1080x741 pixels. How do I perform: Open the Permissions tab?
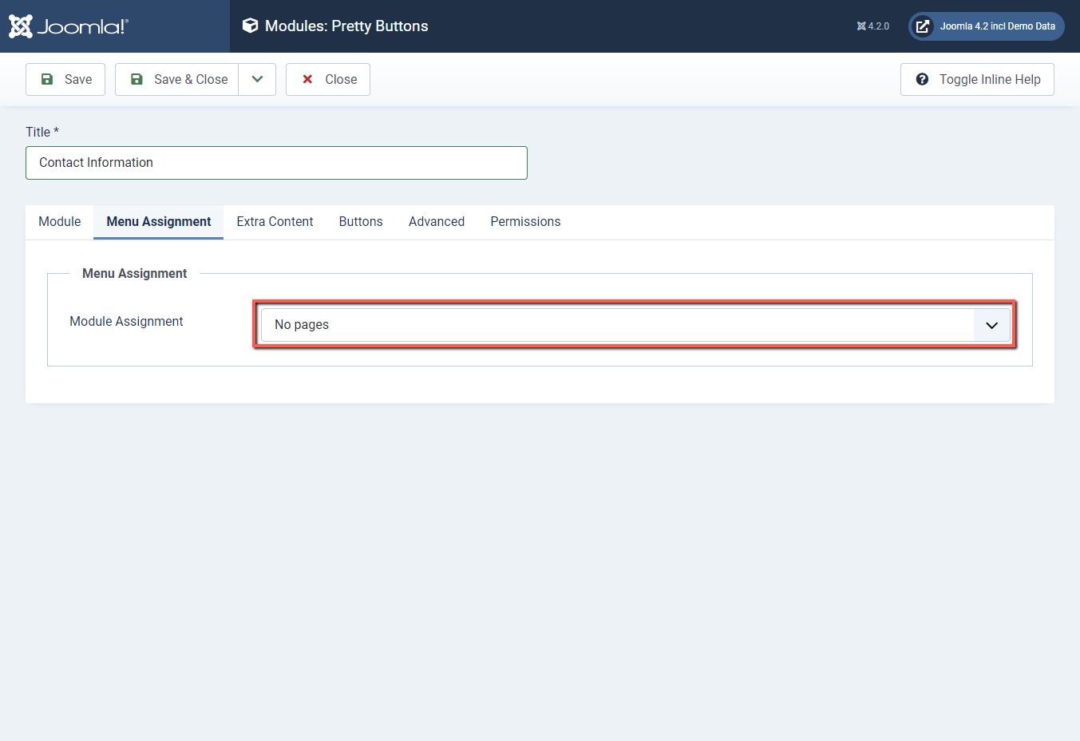(x=525, y=221)
